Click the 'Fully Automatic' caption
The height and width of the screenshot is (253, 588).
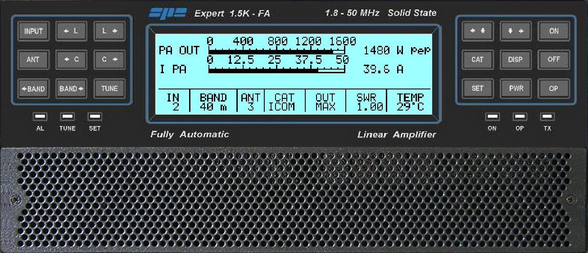point(190,134)
